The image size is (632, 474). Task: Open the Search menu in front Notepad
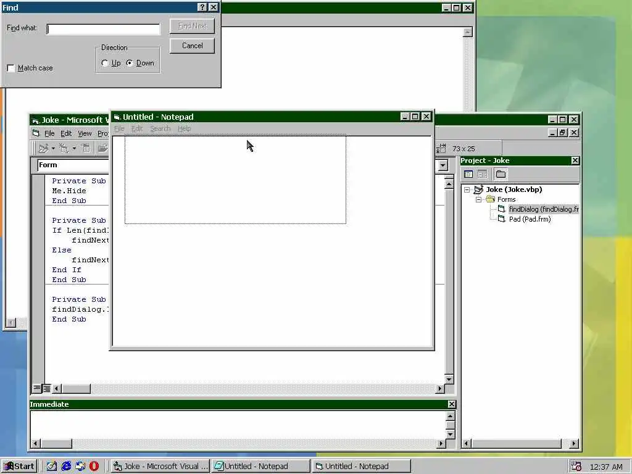(x=160, y=128)
